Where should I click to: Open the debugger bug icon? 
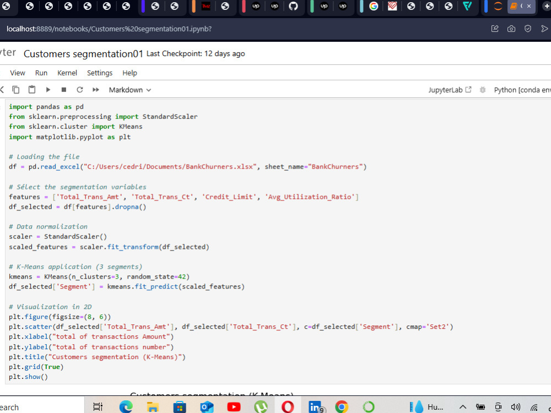point(483,90)
